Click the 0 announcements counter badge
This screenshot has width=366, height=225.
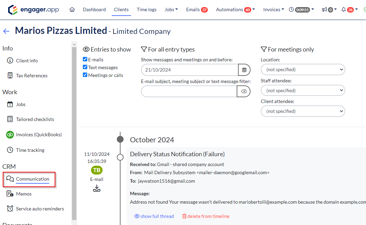(330, 10)
